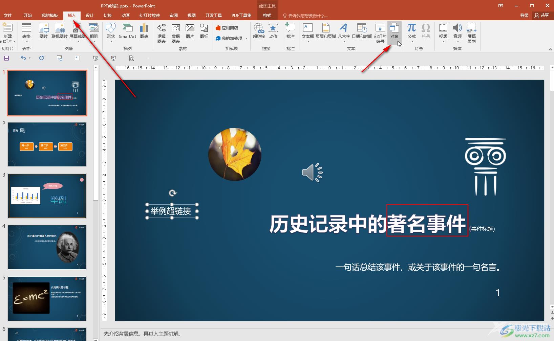Switch to the Design (设计) tab
554x341 pixels.
pyautogui.click(x=89, y=16)
